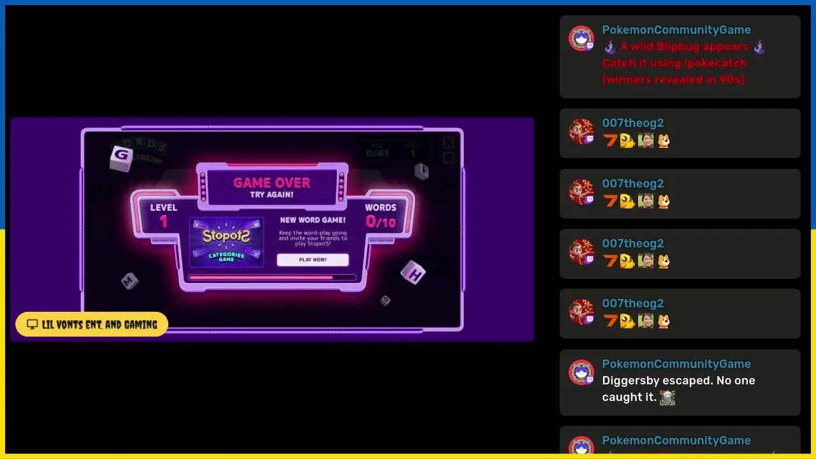Open the StopotS Categories Game thumbnail
The height and width of the screenshot is (459, 816).
pyautogui.click(x=226, y=242)
